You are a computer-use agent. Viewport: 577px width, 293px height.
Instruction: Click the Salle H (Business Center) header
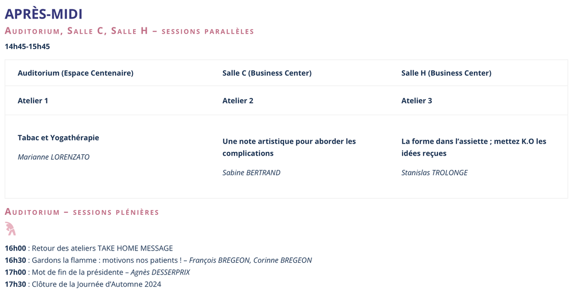click(x=446, y=73)
